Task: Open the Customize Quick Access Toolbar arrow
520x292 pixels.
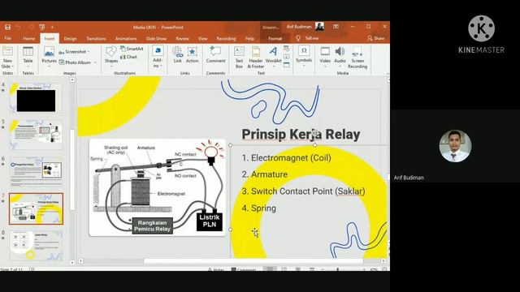Action: click(52, 27)
